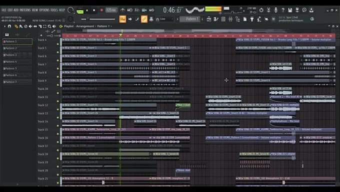Open the plugin picker plug icon
This screenshot has width=340, height=192.
tap(251, 19)
